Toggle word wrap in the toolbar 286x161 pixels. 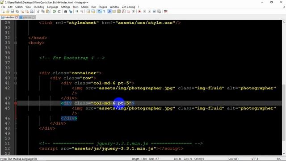pyautogui.click(x=100, y=11)
